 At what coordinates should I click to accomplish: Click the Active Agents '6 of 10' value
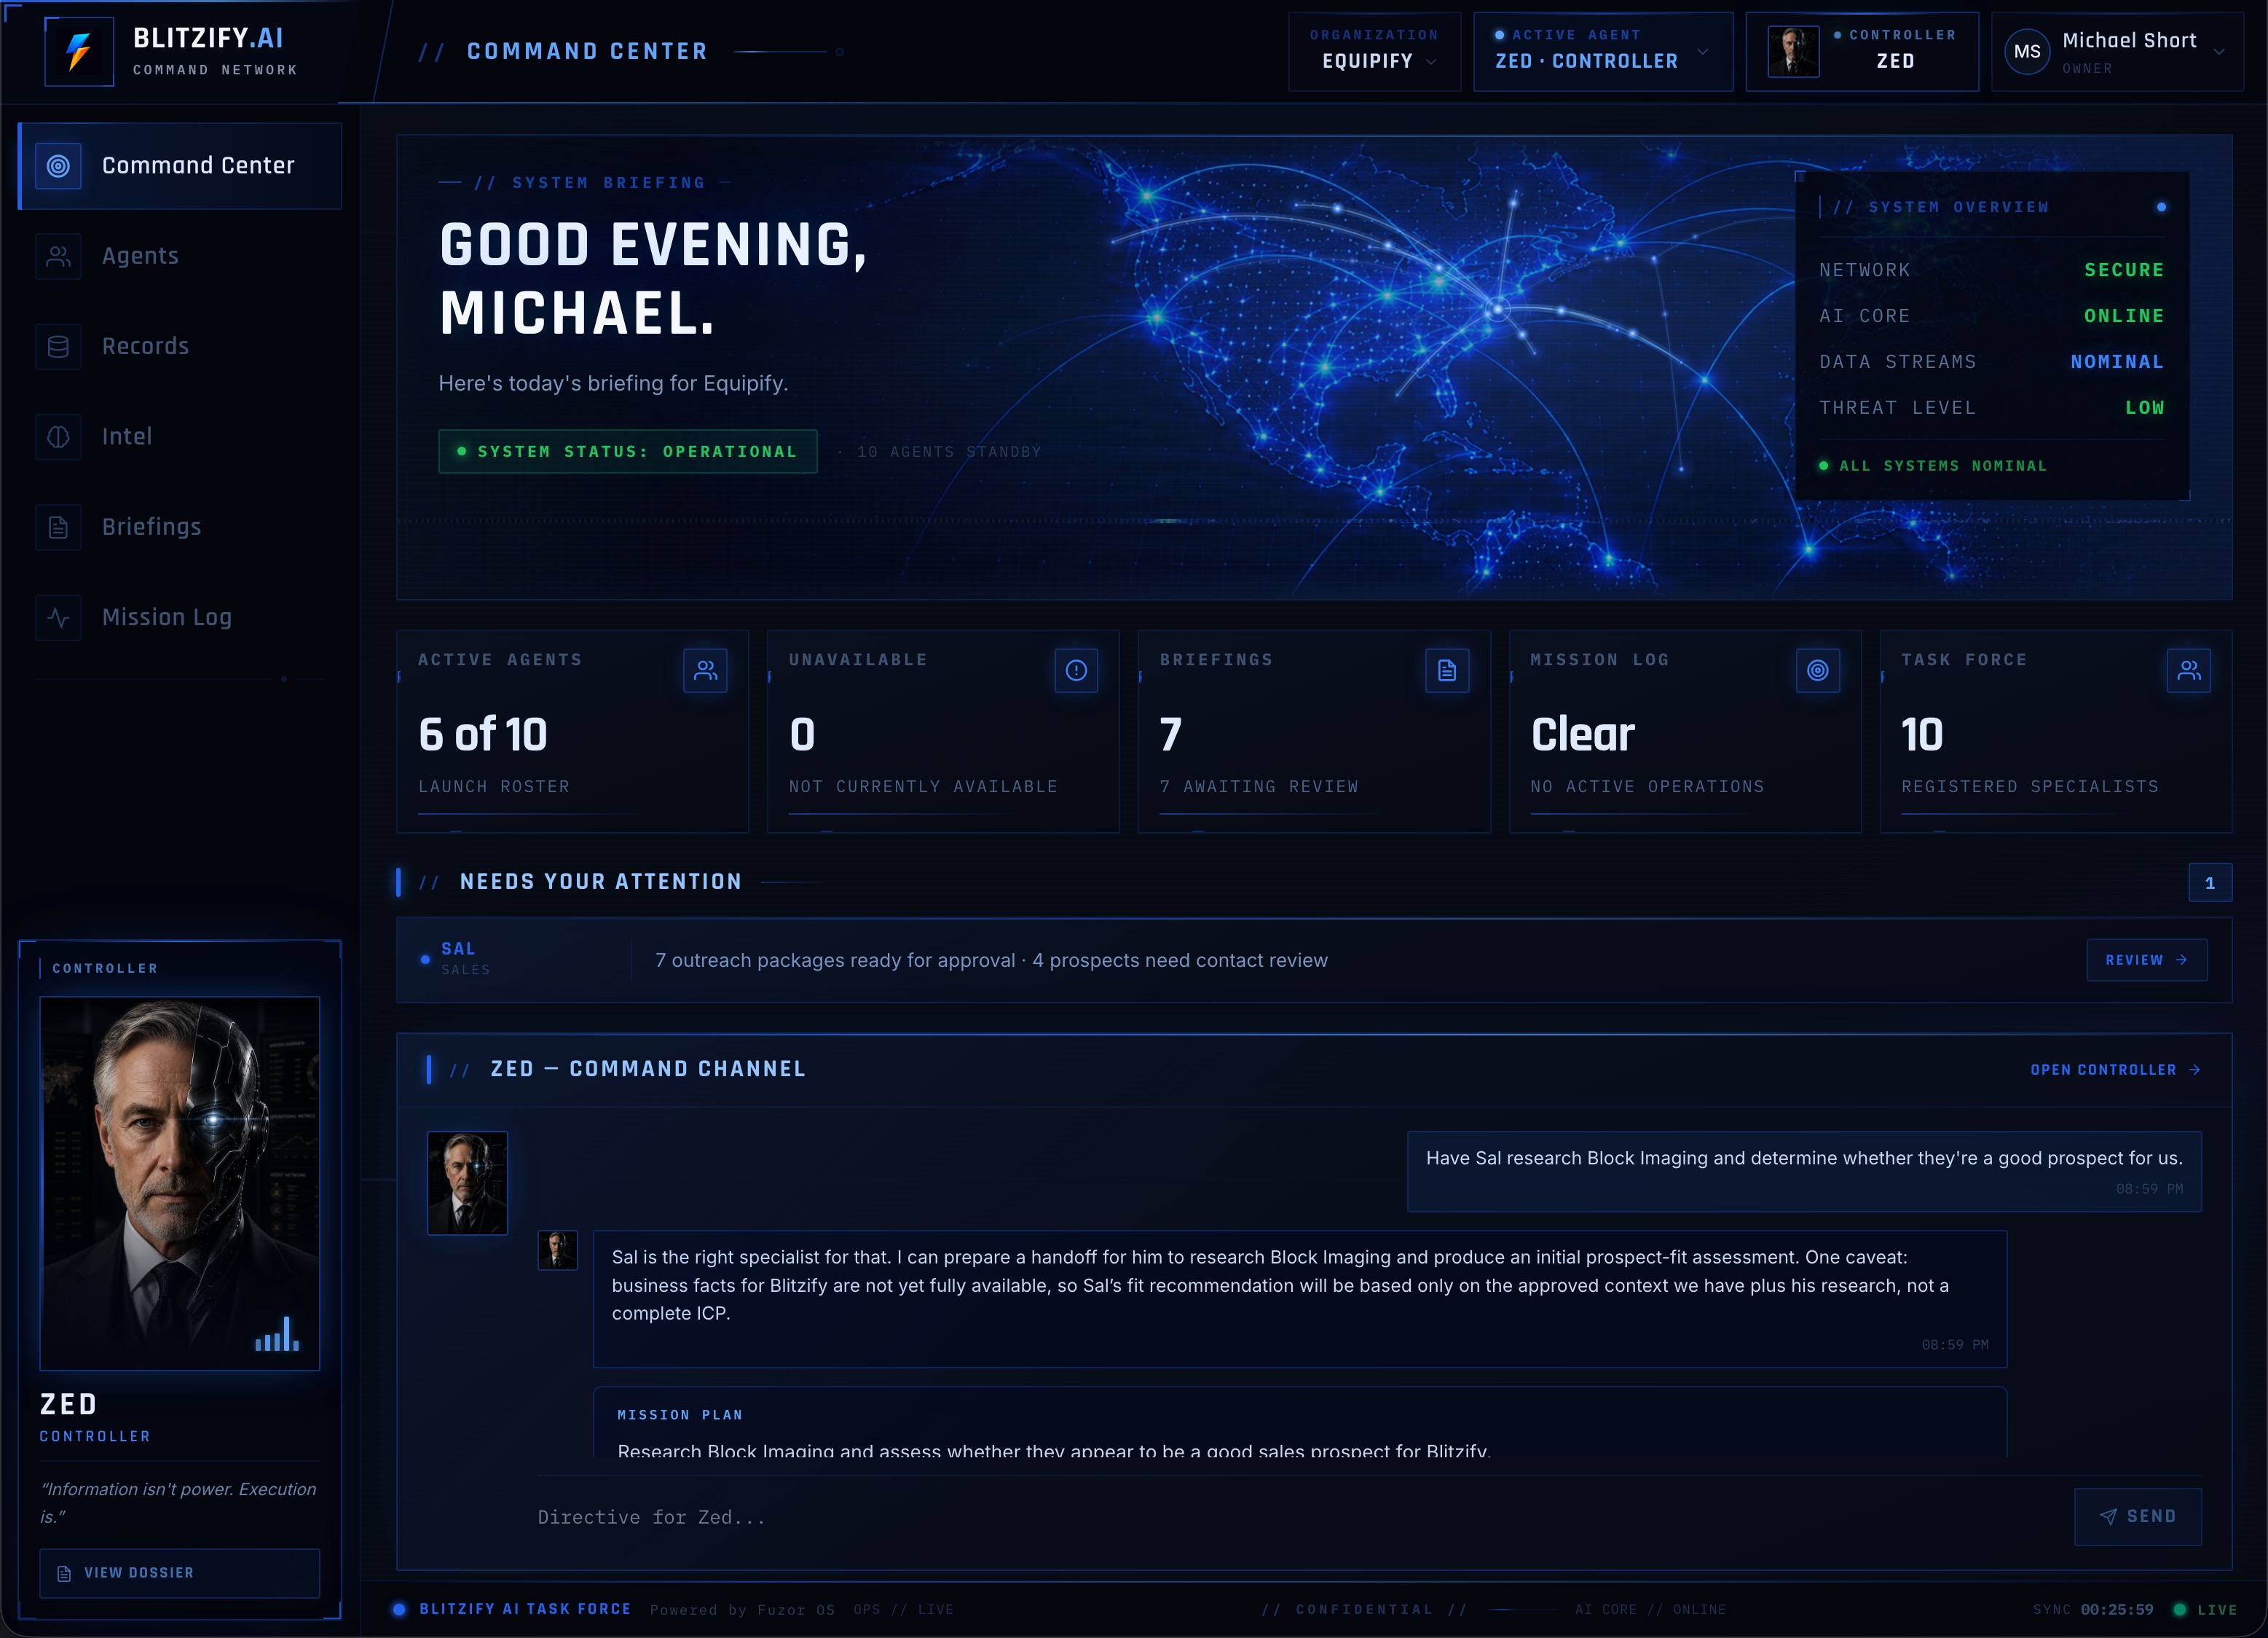click(x=483, y=734)
